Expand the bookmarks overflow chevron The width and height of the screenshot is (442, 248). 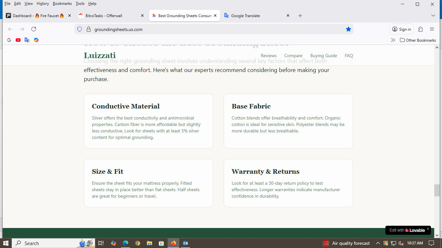point(393,40)
